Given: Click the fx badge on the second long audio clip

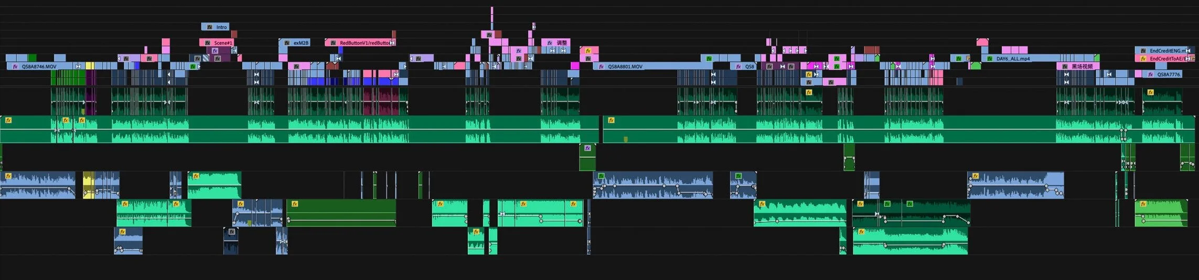Looking at the screenshot, I should click(x=611, y=120).
